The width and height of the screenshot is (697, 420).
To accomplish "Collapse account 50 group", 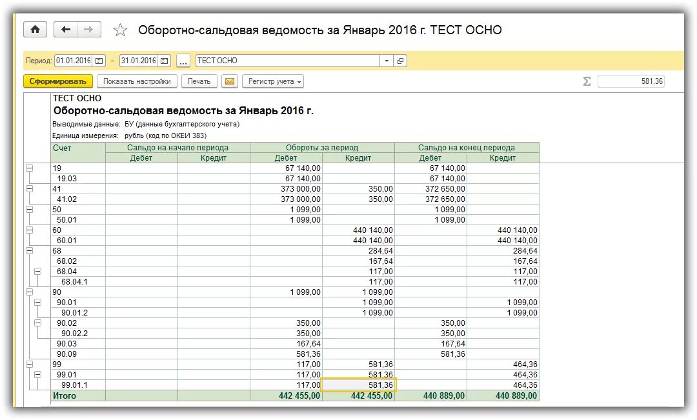I will coord(29,209).
